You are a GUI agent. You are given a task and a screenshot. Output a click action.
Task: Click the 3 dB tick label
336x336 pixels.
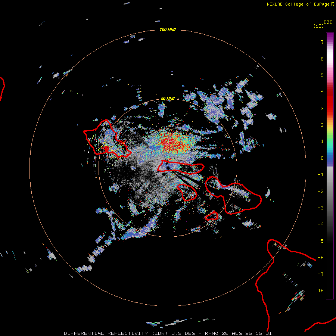click(x=322, y=108)
